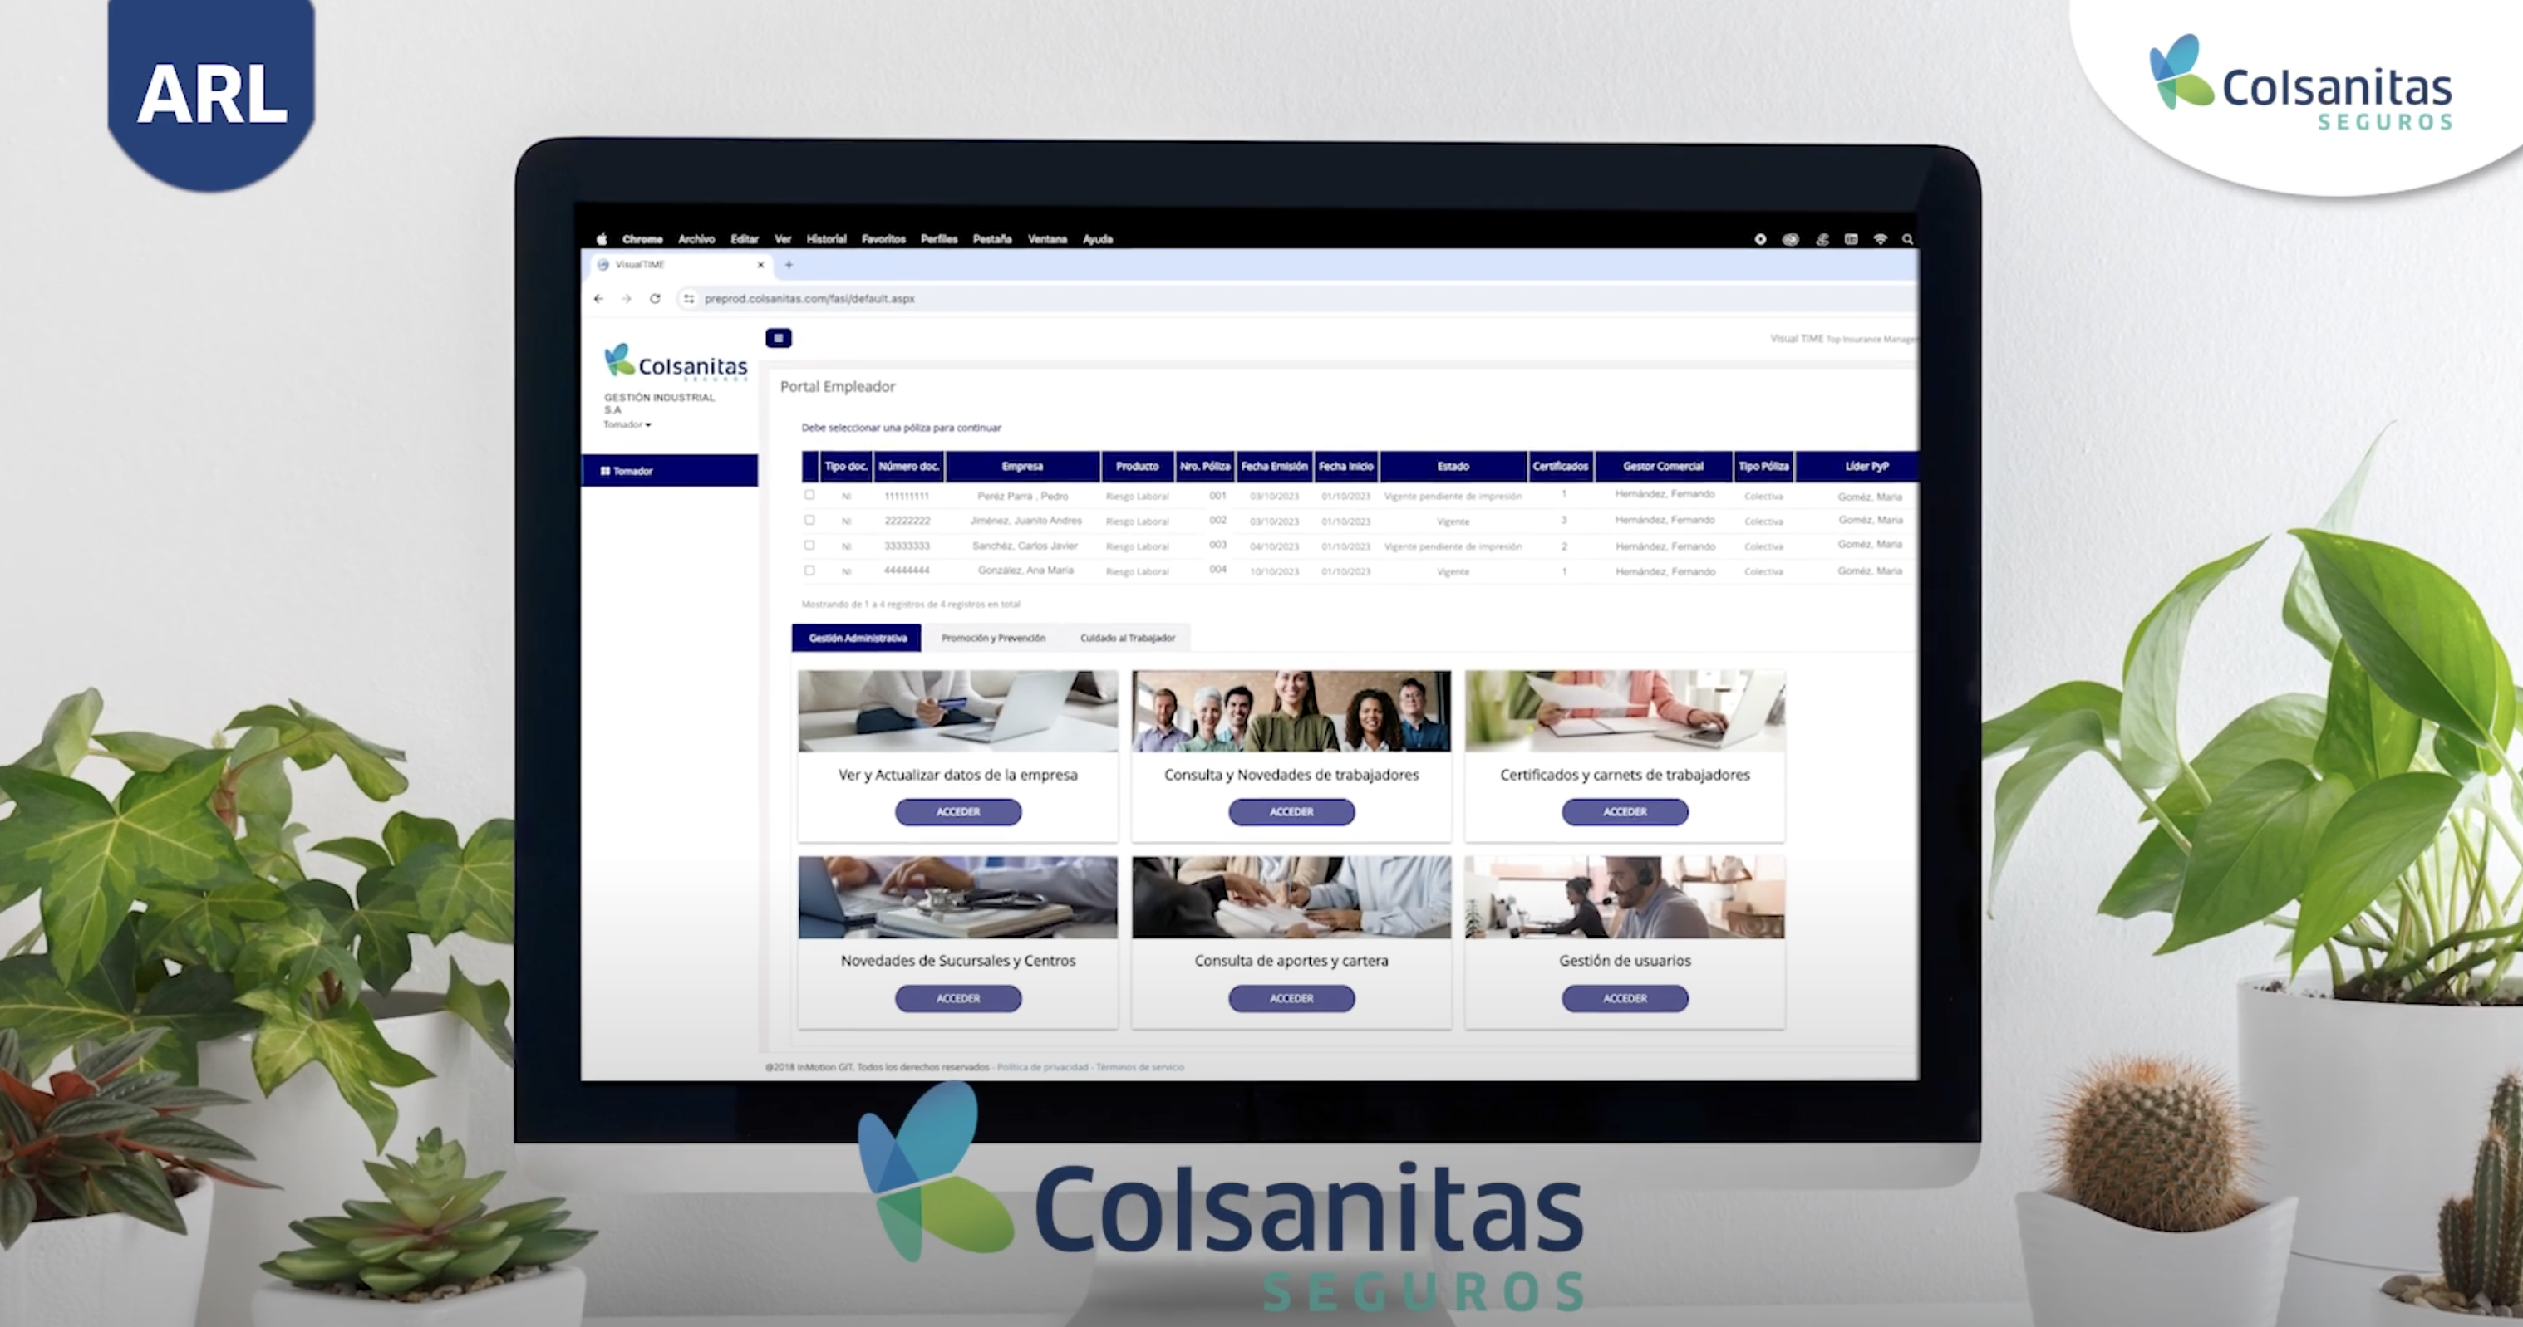Screen dimensions: 2523x1327
Task: Click the Wi-Fi status icon
Action: click(x=1880, y=239)
